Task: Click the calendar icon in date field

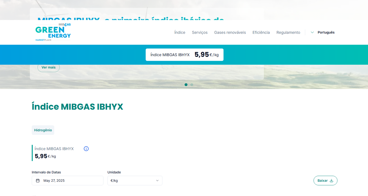Action: tap(38, 181)
